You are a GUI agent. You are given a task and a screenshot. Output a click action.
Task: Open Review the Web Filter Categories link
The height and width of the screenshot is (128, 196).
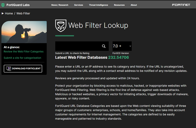(x=24, y=52)
